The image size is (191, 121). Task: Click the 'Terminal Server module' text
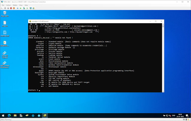point(59,57)
